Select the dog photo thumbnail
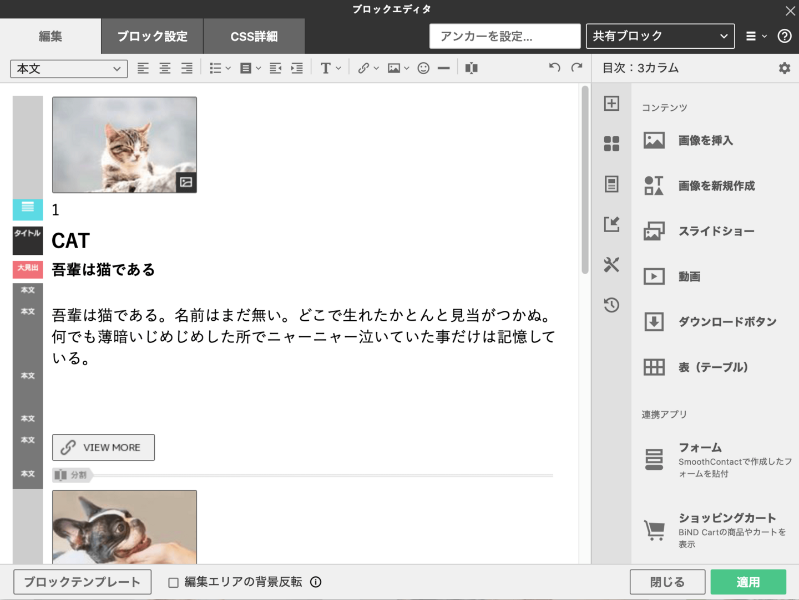Image resolution: width=799 pixels, height=600 pixels. point(124,527)
